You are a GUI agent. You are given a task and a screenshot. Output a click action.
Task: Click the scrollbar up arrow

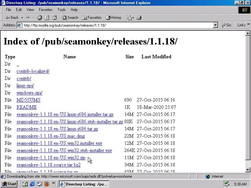click(248, 33)
